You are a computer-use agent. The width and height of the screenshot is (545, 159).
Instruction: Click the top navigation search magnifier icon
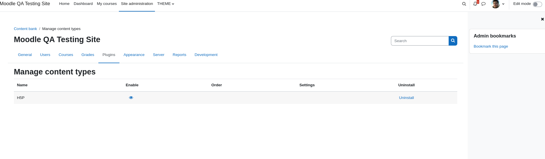[x=464, y=4]
